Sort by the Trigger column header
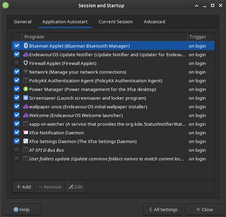Screen dimensions: 226x217 point(201,37)
